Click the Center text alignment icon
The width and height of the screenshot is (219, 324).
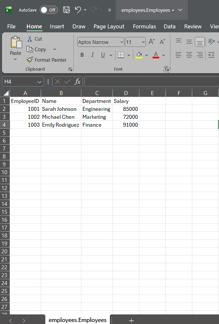(189, 55)
